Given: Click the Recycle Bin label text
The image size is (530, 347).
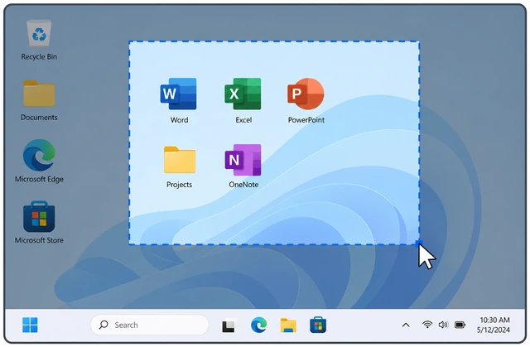Looking at the screenshot, I should (39, 57).
